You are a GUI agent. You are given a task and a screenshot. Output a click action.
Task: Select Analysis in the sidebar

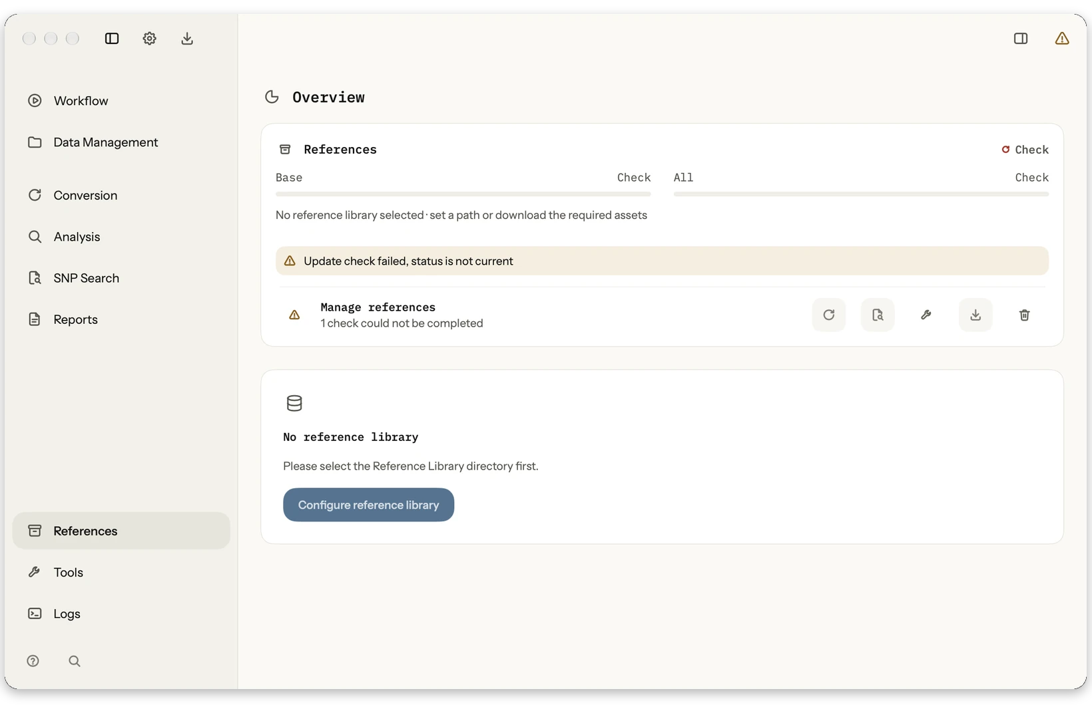pos(121,237)
